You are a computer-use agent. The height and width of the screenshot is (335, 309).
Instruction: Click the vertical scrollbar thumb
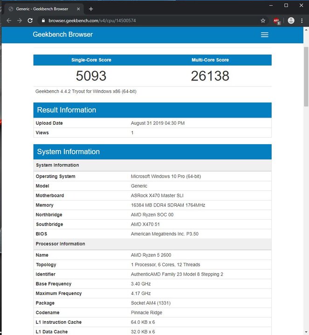(306, 76)
